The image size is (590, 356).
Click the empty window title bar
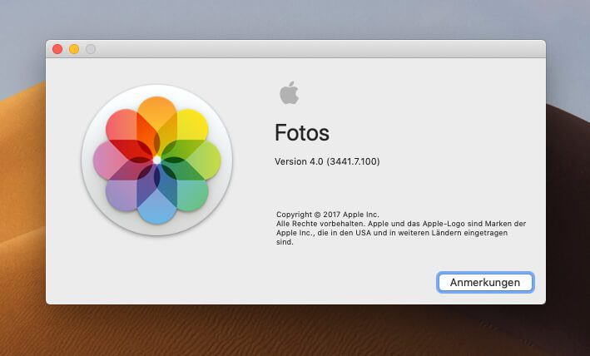[x=316, y=49]
